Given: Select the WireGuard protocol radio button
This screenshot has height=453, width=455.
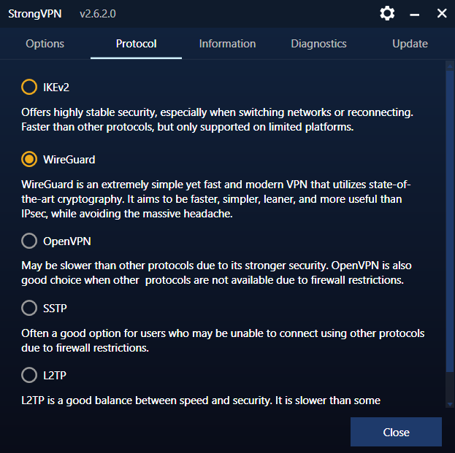Looking at the screenshot, I should pyautogui.click(x=29, y=160).
